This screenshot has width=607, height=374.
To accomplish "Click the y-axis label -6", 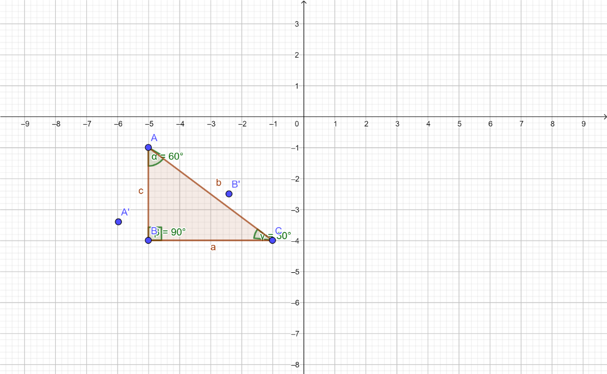I will 295,303.
